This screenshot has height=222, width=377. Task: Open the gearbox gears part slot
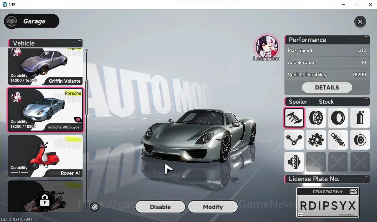[316, 140]
